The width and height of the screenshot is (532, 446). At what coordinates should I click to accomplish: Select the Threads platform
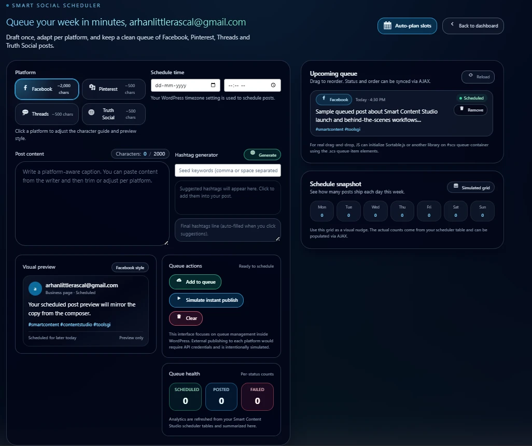coord(46,114)
